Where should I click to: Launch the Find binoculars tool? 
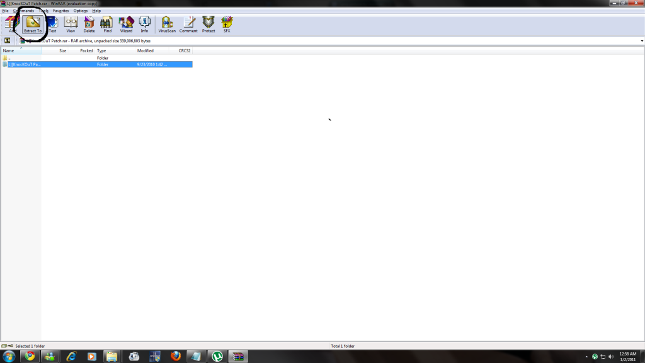[107, 25]
